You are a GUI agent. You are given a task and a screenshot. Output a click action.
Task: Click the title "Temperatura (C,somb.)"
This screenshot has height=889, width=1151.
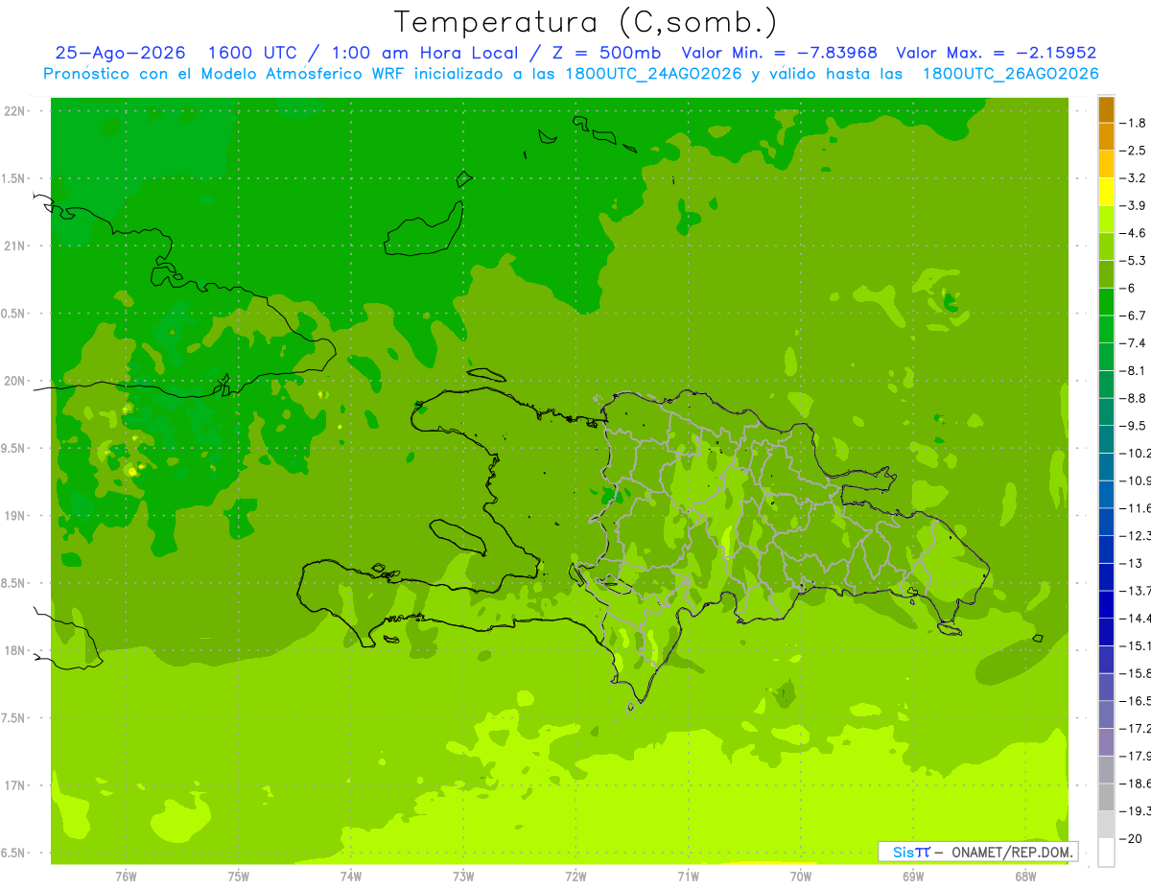coord(586,22)
